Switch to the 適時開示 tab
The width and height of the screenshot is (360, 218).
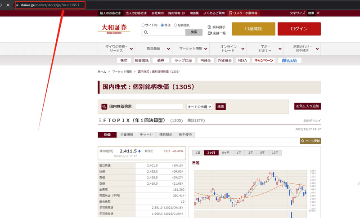pos(166,134)
